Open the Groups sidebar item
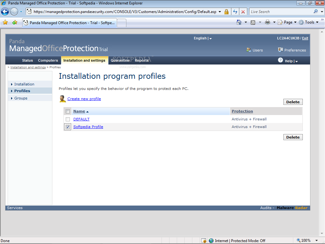Viewport: 325px width, 244px height. pos(30,98)
